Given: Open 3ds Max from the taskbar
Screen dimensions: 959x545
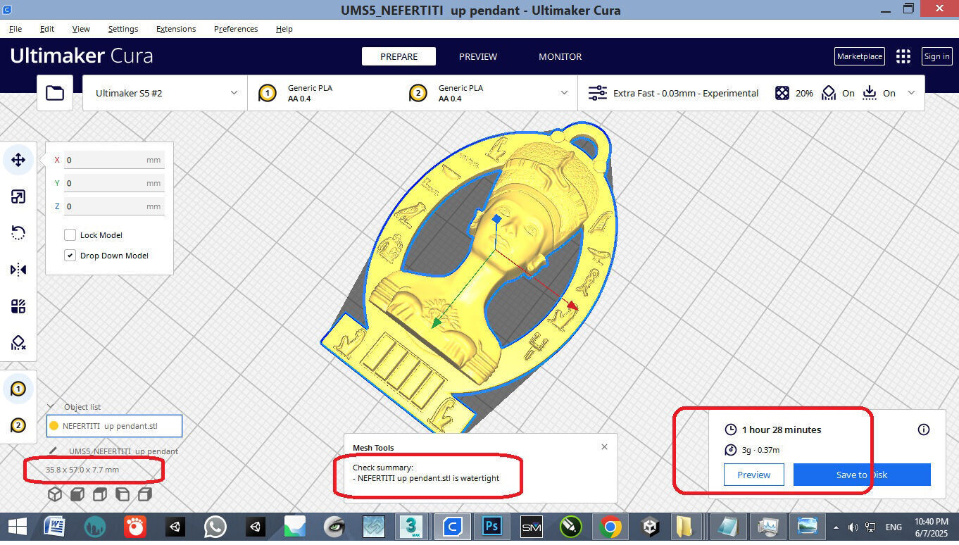Looking at the screenshot, I should 412,527.
